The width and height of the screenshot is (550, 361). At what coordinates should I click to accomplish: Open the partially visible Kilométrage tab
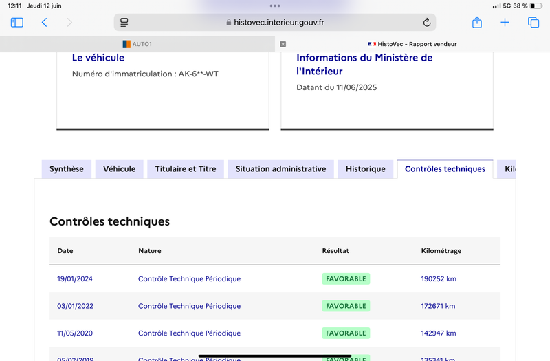507,169
